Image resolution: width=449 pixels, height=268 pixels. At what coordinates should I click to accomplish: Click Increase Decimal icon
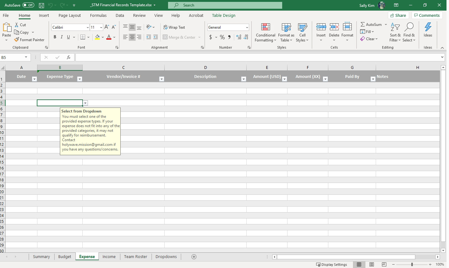pyautogui.click(x=239, y=37)
